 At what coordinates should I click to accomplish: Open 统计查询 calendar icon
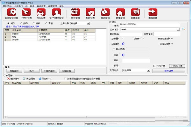(75, 12)
